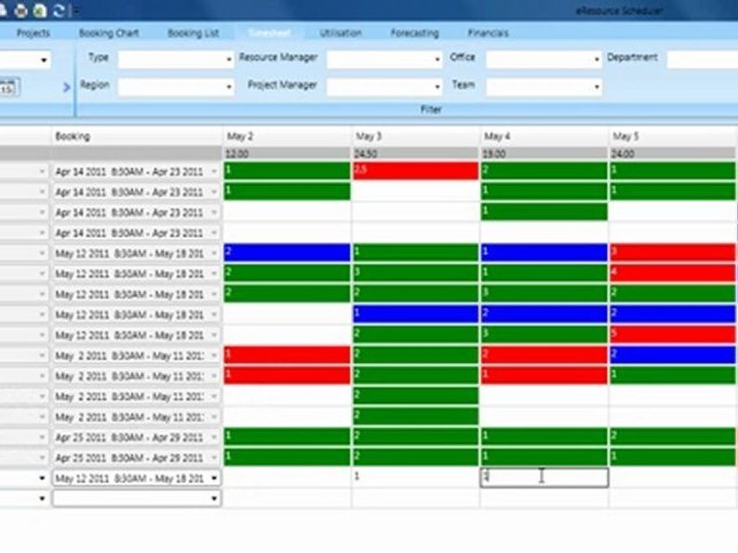Open the left column dropdown in the new row

tap(42, 498)
